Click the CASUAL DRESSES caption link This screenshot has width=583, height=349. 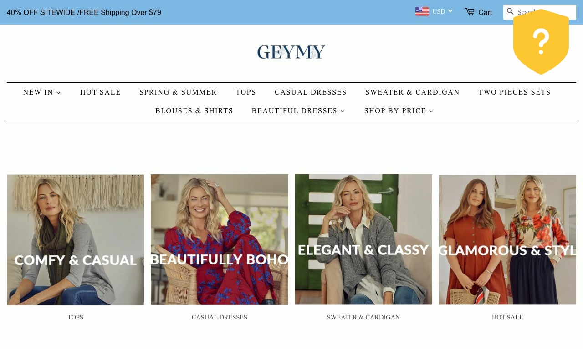point(220,317)
